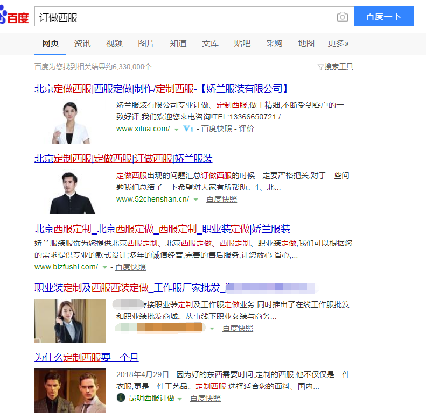Click the snippet starting 娇兰服装服饰为您提供北京西服定制
The height and width of the screenshot is (419, 426).
click(193, 249)
